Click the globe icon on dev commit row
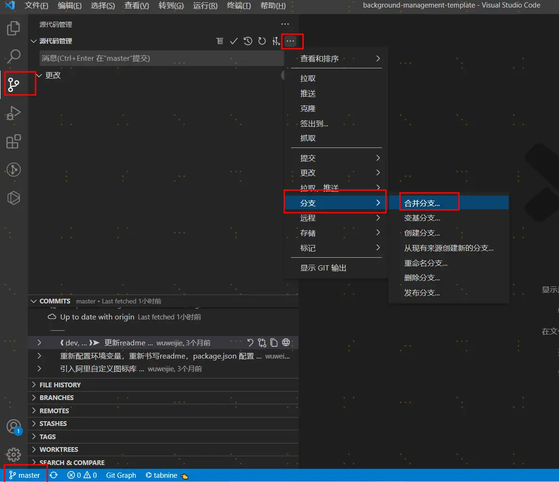 coord(286,343)
